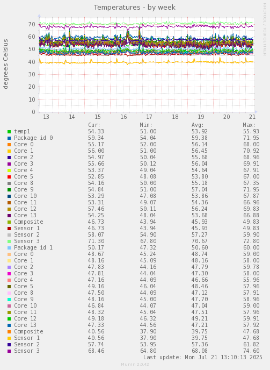
Task: Click Core 1 max value 70.92
Action: pos(251,151)
